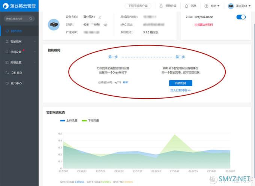The height and width of the screenshot is (186, 255).
Task: Click the 23:57:07 time axis label
Action: (x=63, y=171)
